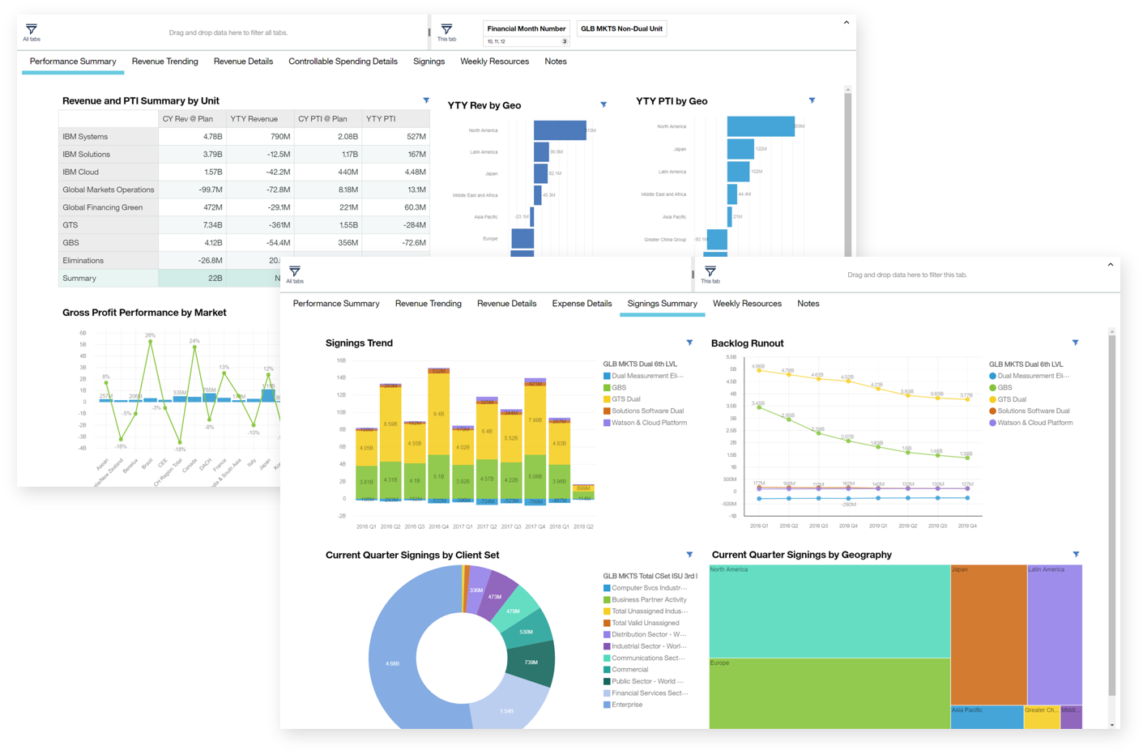Click scroll down arrow in front dashboard
Viewport: 1143px width, 754px height.
click(1112, 725)
